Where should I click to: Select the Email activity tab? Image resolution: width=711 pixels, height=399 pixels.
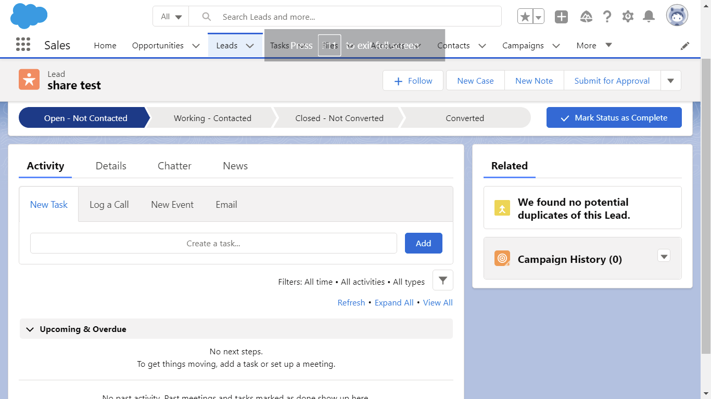[x=226, y=205]
